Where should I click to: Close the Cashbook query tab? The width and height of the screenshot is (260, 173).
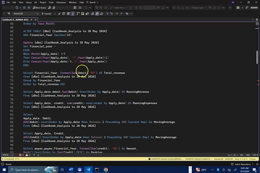[x=36, y=19]
